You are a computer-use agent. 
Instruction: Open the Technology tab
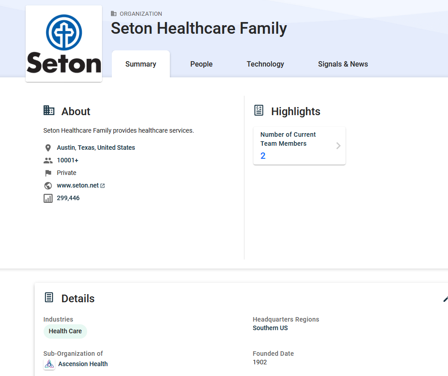coord(265,64)
